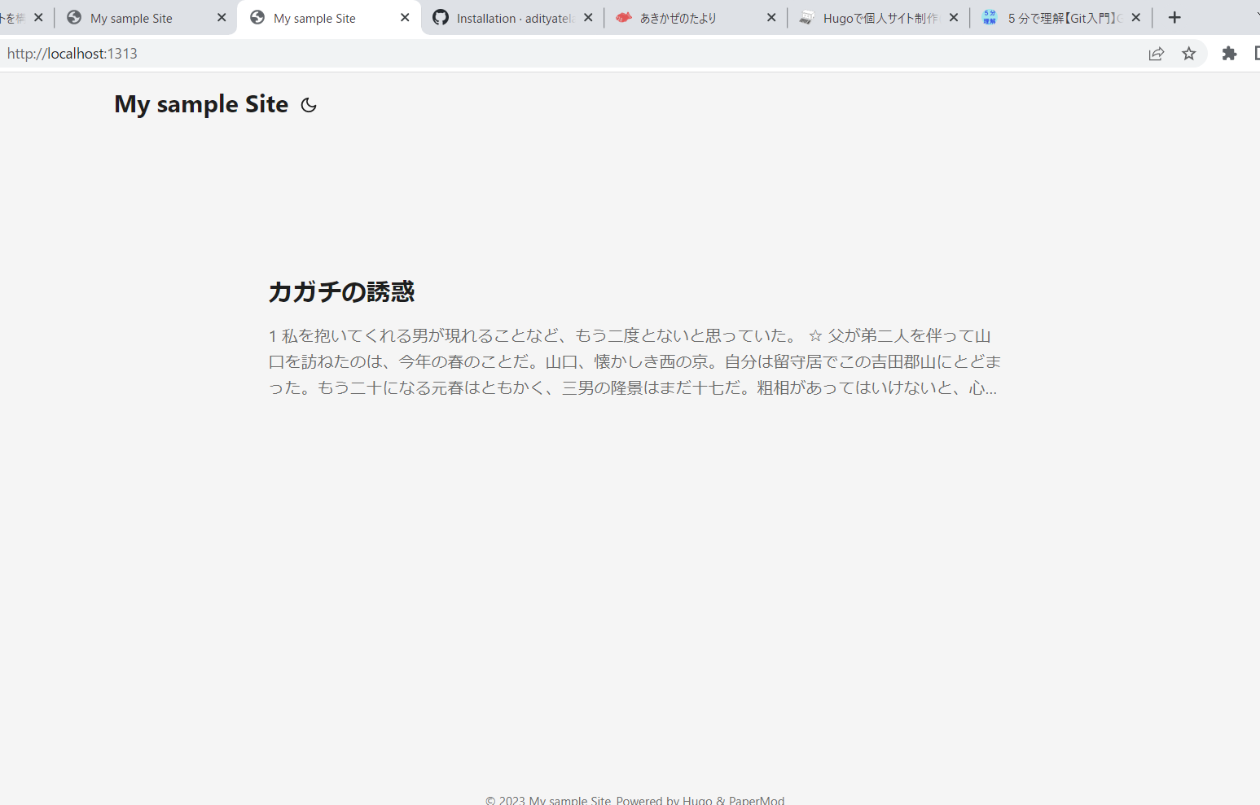
Task: Open a new tab with plus button
Action: click(1174, 18)
